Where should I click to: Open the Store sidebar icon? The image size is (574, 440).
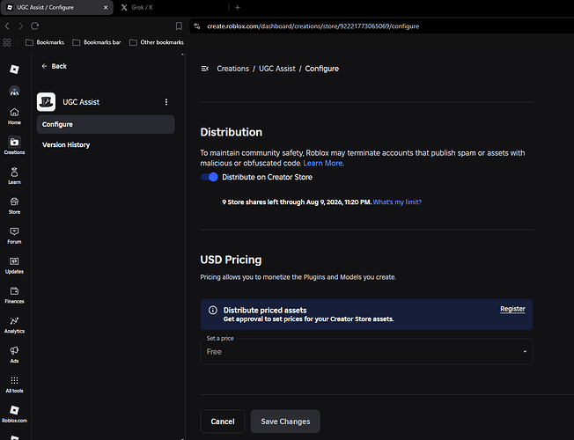tap(14, 205)
